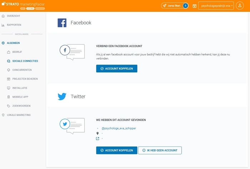This screenshot has height=169, width=250.
Task: Click the Overzicht home icon
Action: [3, 16]
